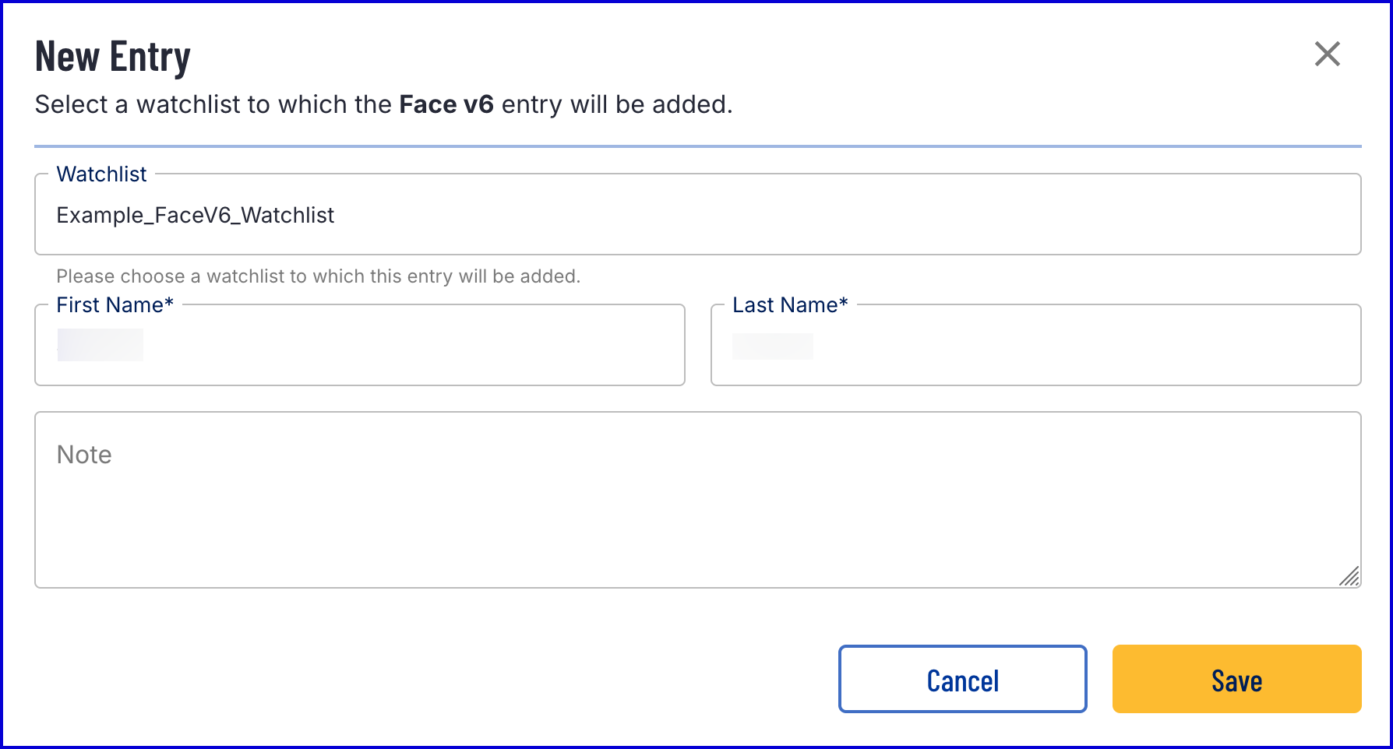Select the blurred First Name value
This screenshot has height=749, width=1393.
click(101, 345)
